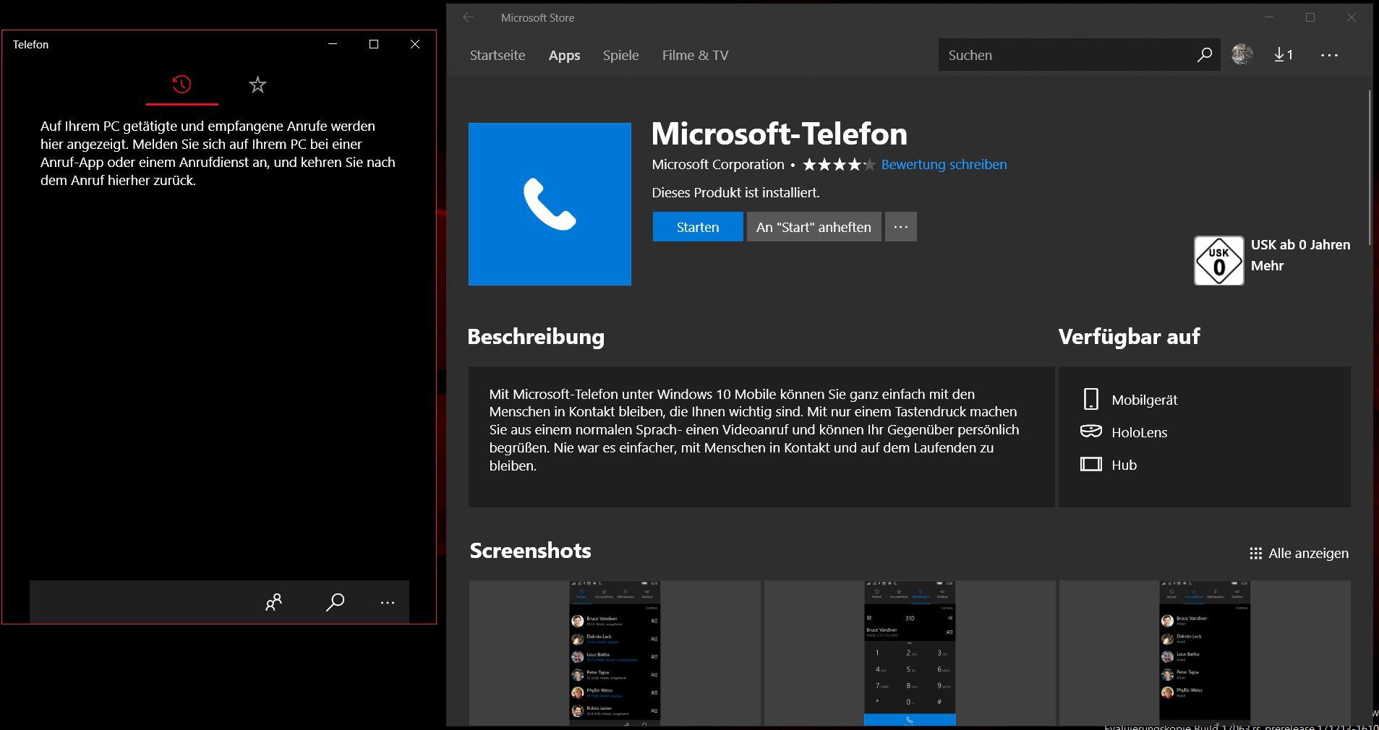Viewport: 1379px width, 730px height.
Task: Click the Store search magnifier icon
Action: point(1205,55)
